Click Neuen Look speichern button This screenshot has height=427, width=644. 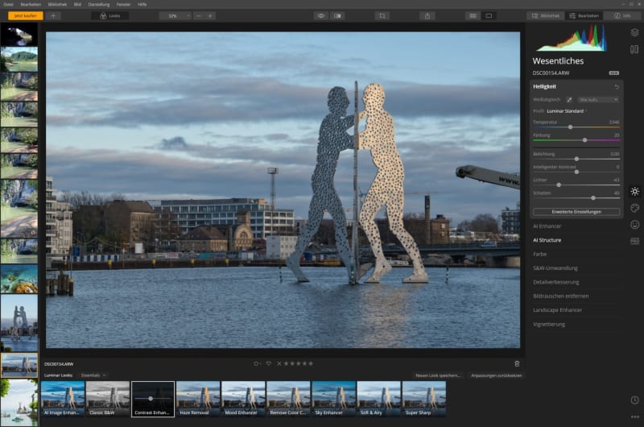pyautogui.click(x=438, y=375)
